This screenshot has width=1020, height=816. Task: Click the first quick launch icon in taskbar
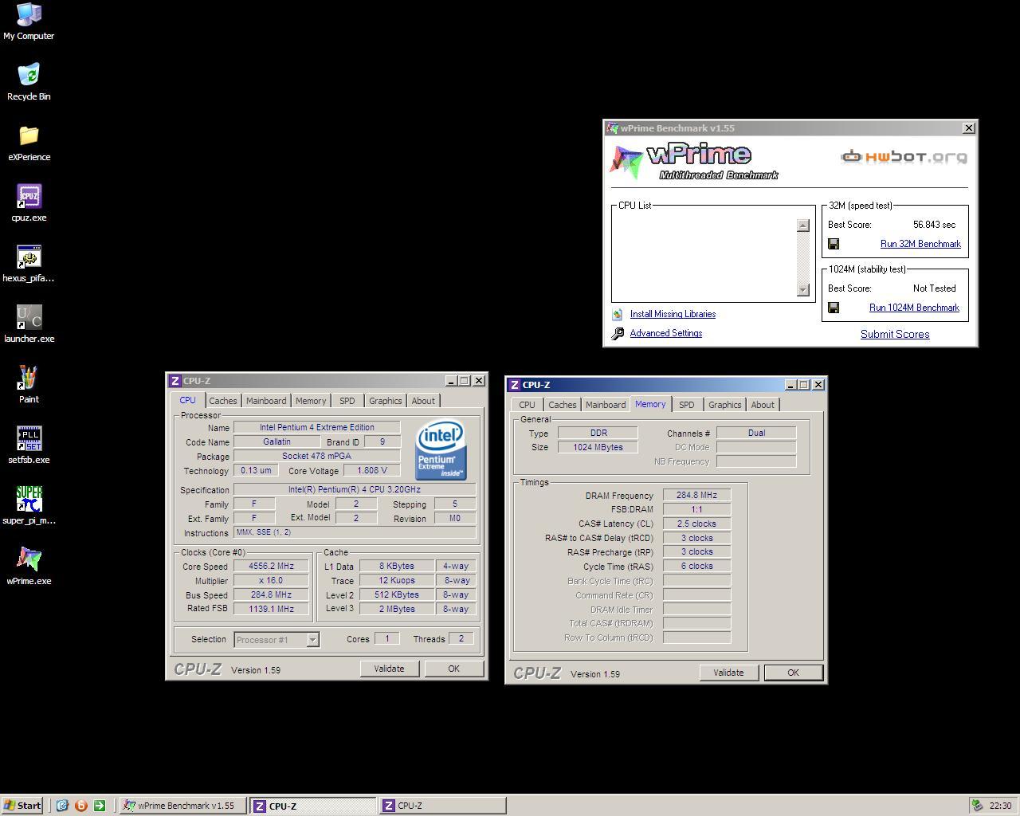pos(62,806)
